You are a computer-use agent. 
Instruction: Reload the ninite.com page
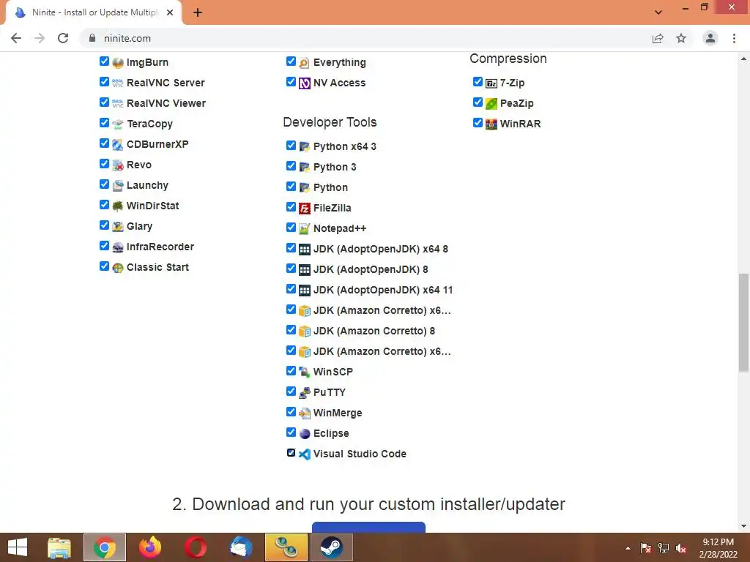[x=63, y=38]
